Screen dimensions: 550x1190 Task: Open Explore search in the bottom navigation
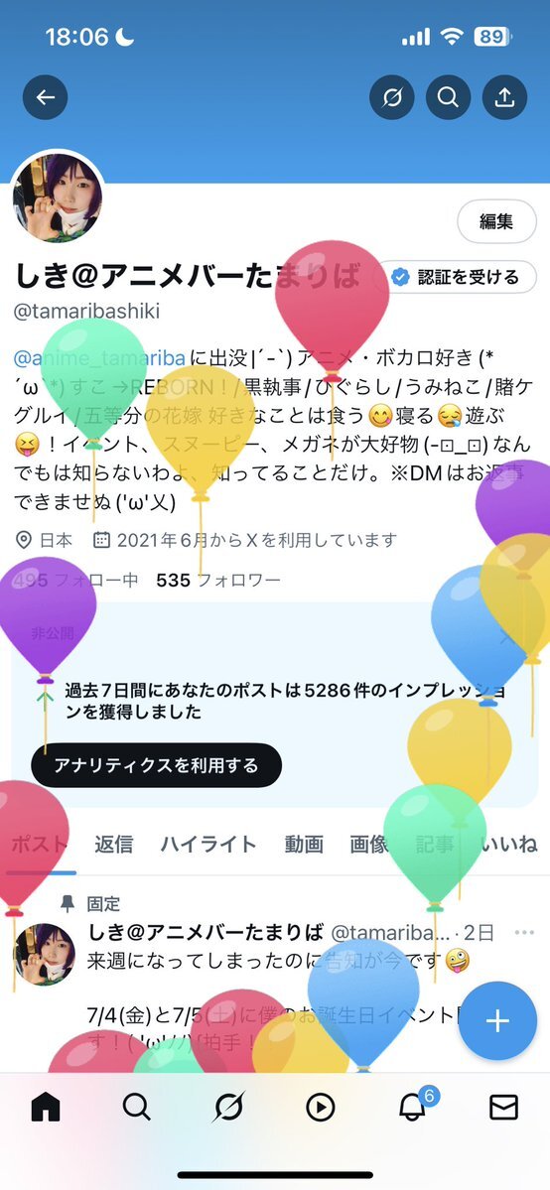point(137,1108)
